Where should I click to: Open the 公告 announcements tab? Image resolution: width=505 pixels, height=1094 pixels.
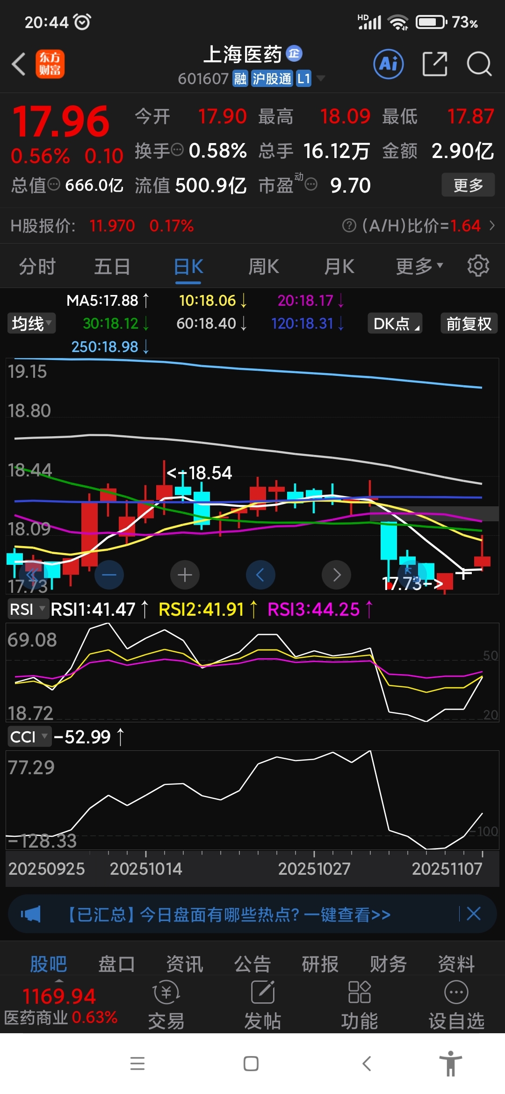[x=252, y=964]
